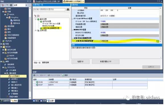Open 系统参数 in navigation tree
This screenshot has height=105, width=165.
(x=11, y=64)
